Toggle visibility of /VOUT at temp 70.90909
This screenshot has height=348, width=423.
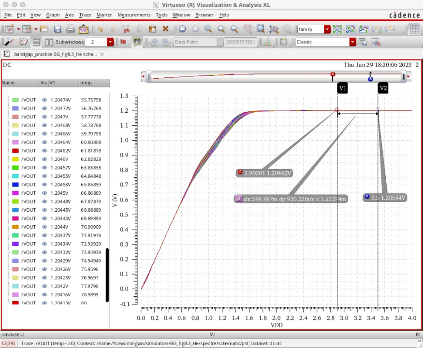tap(44, 227)
